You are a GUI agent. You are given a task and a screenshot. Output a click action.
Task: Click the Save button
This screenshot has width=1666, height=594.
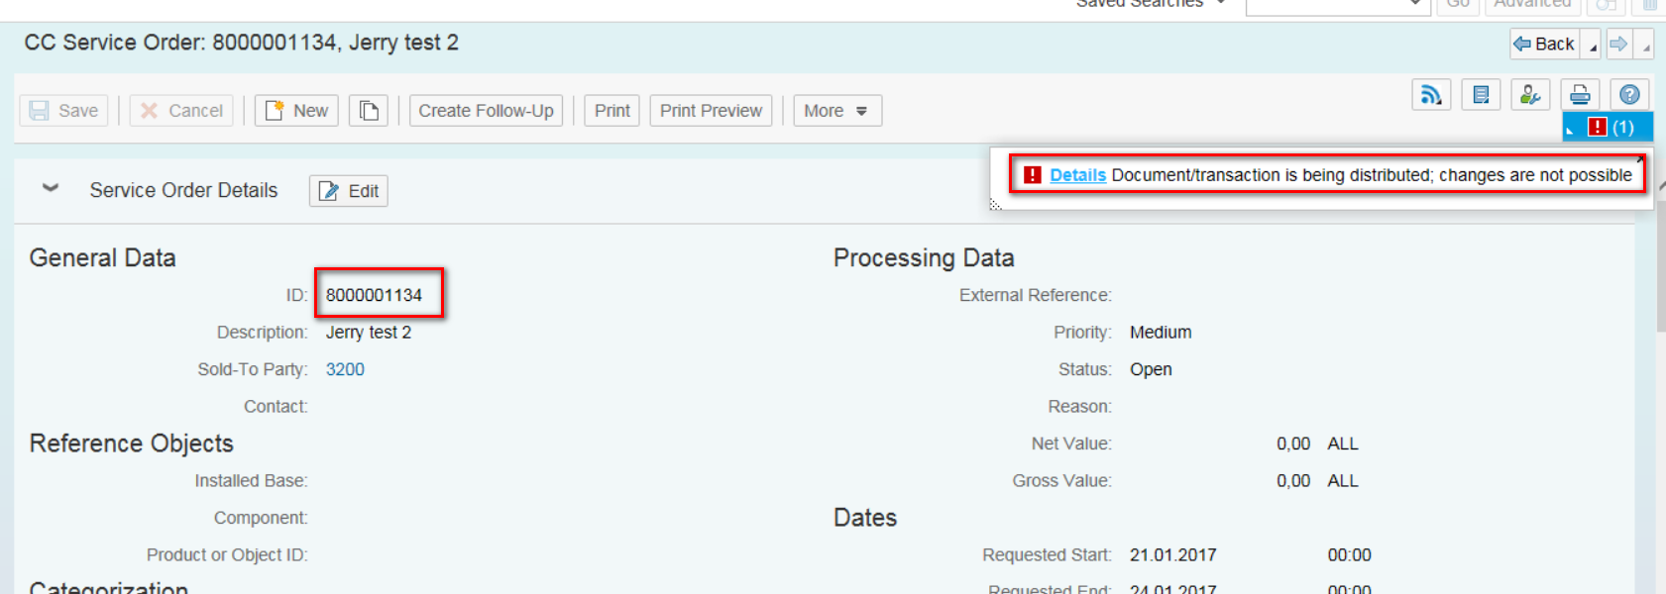63,111
